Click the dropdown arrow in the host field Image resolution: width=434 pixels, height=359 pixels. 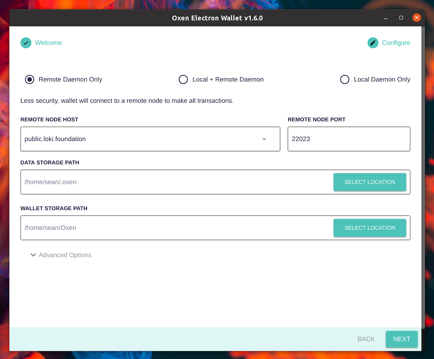(x=264, y=139)
